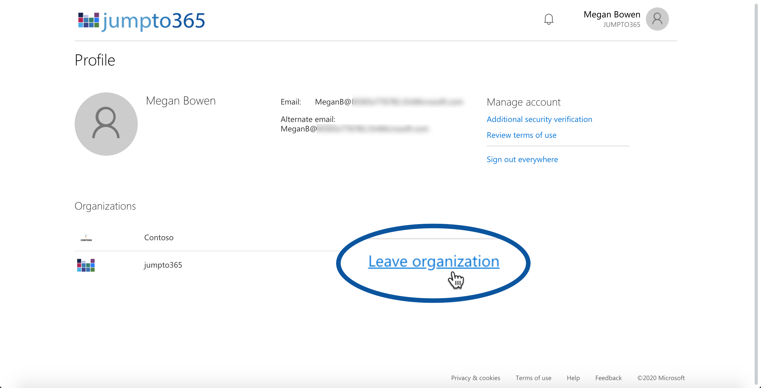Screen dimensions: 761x388
Task: Click the Manage account heading
Action: tap(523, 102)
